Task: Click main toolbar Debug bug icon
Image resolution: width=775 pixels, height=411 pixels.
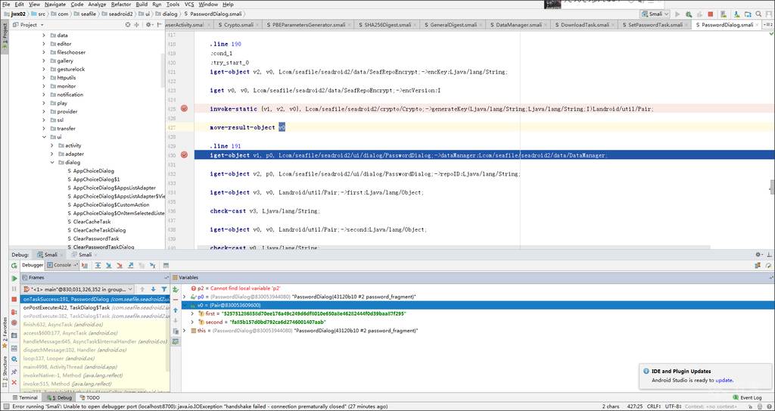Action: click(689, 14)
